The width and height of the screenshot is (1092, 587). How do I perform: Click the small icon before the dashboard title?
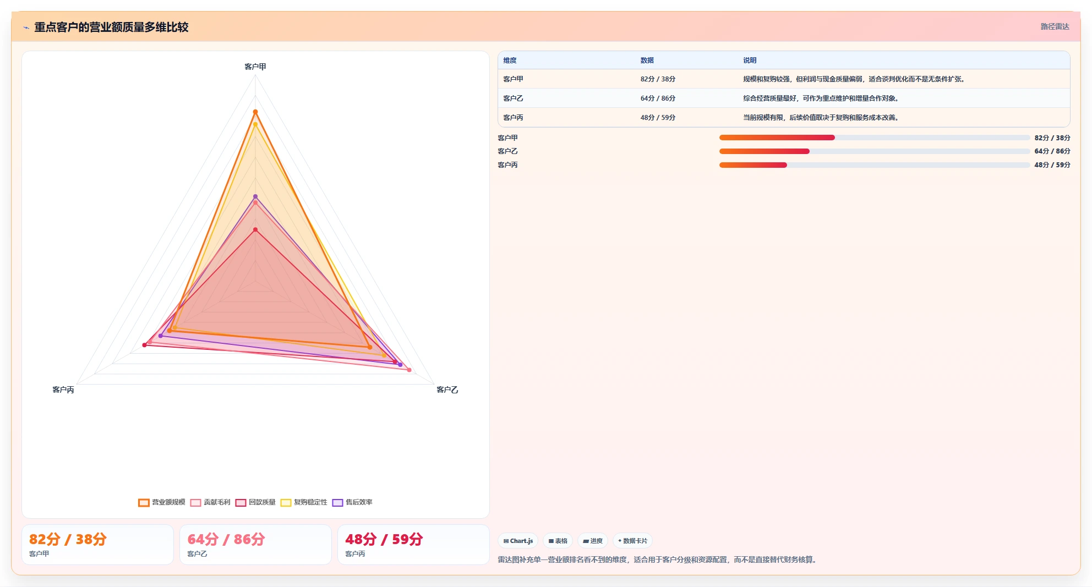(x=26, y=28)
